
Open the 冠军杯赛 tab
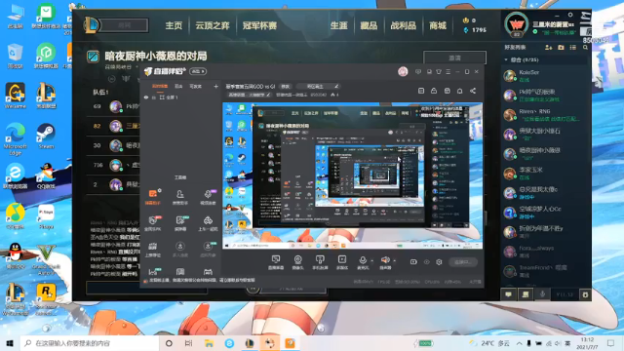point(259,26)
